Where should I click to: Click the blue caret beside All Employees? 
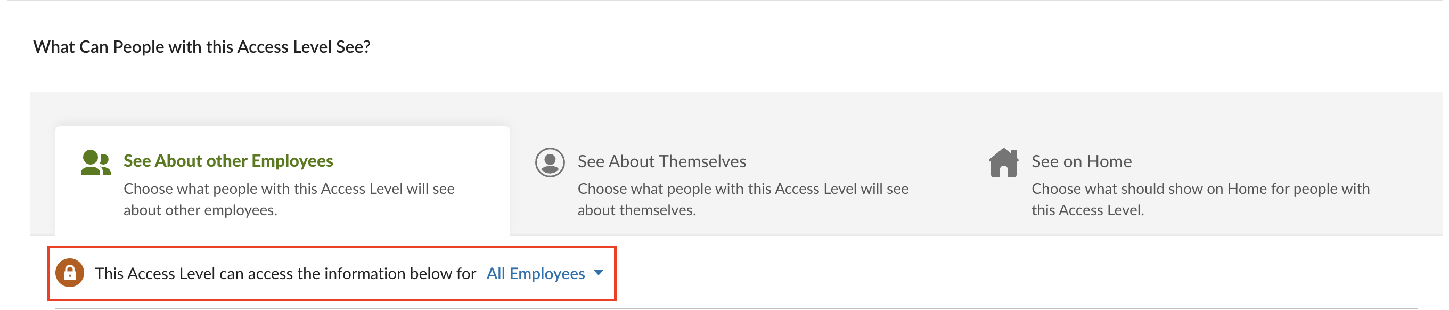pyautogui.click(x=599, y=273)
